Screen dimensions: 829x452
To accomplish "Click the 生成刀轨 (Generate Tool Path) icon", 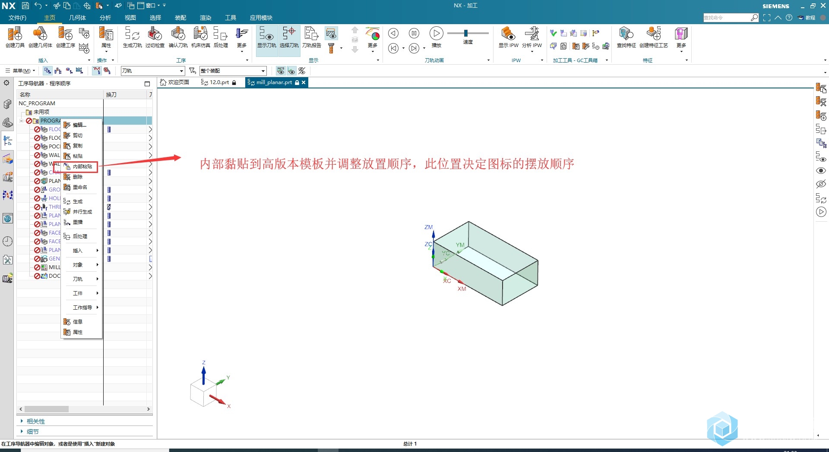I will click(132, 37).
